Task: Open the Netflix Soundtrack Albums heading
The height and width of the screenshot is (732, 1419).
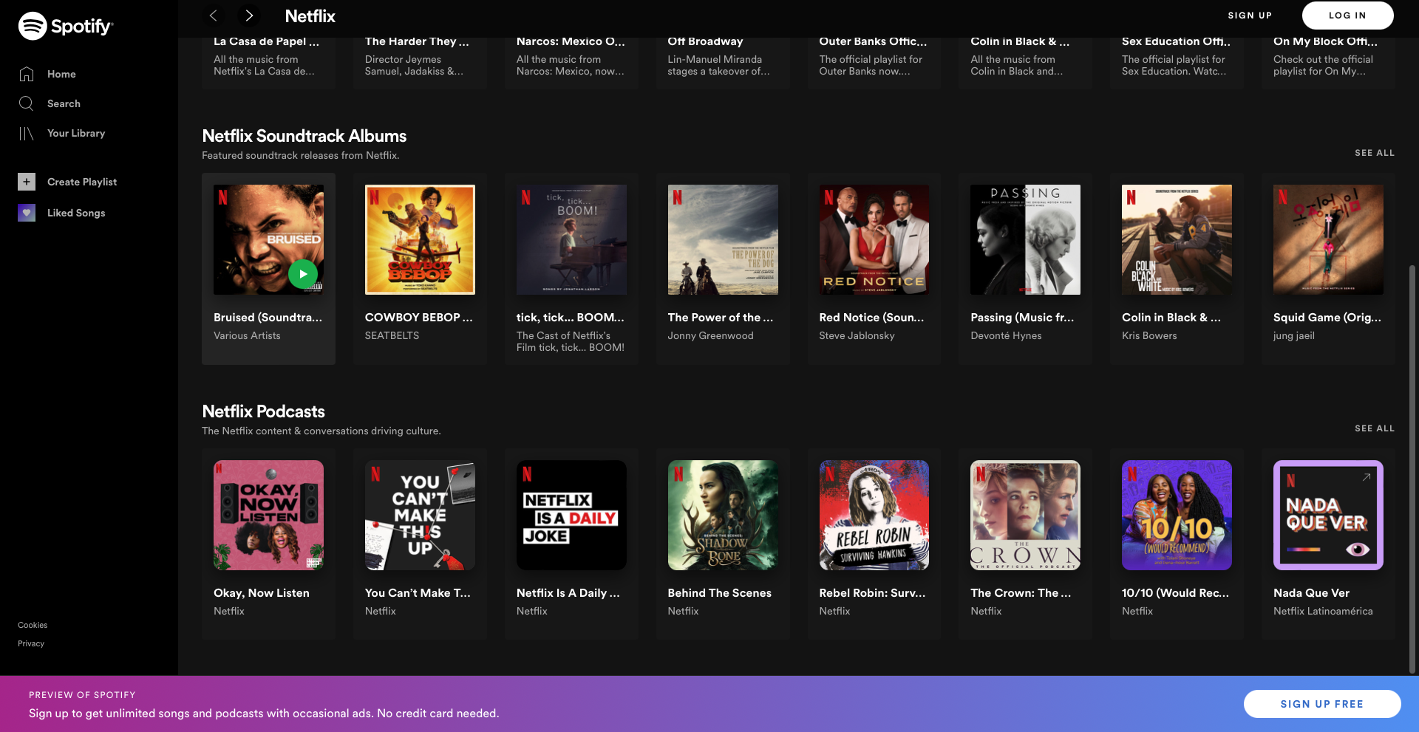Action: 304,136
